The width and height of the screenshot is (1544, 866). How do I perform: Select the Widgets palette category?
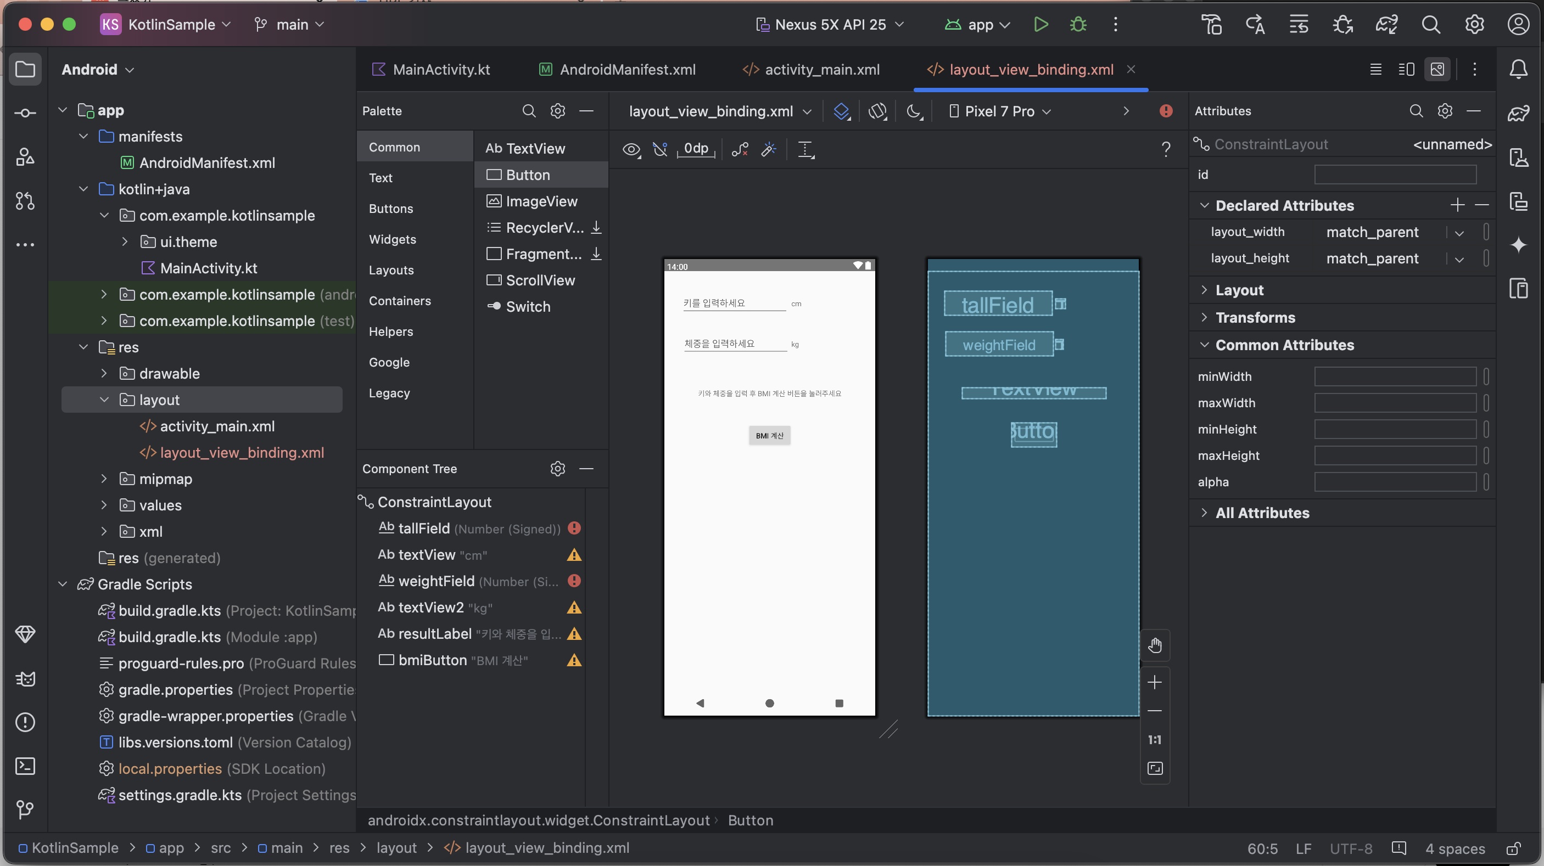click(x=392, y=240)
